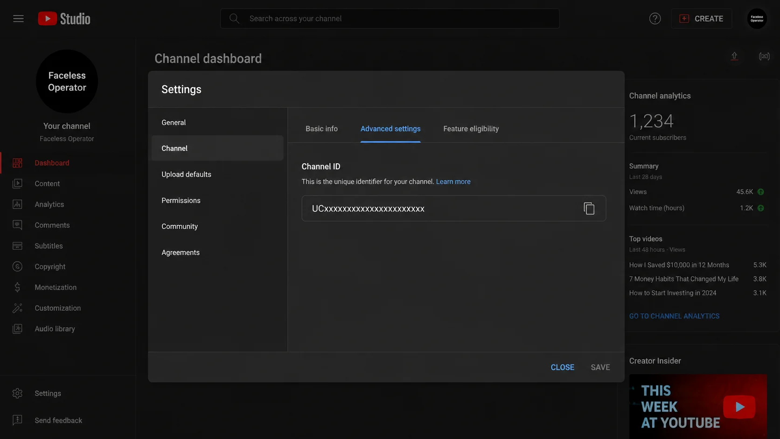
Task: Open the hamburger navigation menu
Action: click(18, 19)
